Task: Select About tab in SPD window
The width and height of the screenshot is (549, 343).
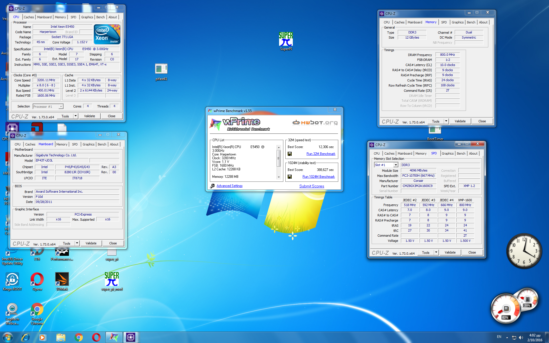Action: click(473, 153)
